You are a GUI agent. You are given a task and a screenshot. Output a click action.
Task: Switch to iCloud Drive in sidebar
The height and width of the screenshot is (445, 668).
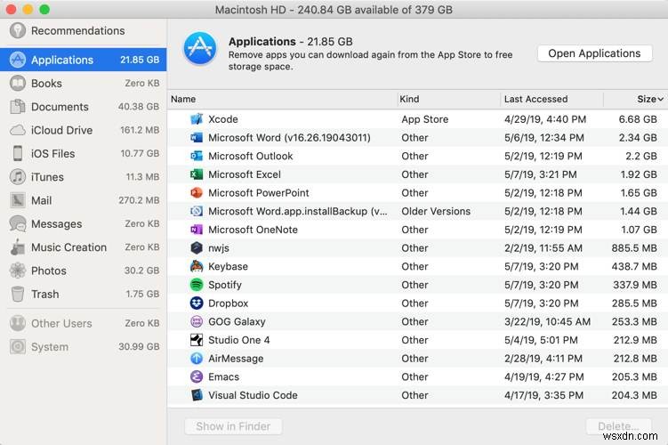point(61,130)
